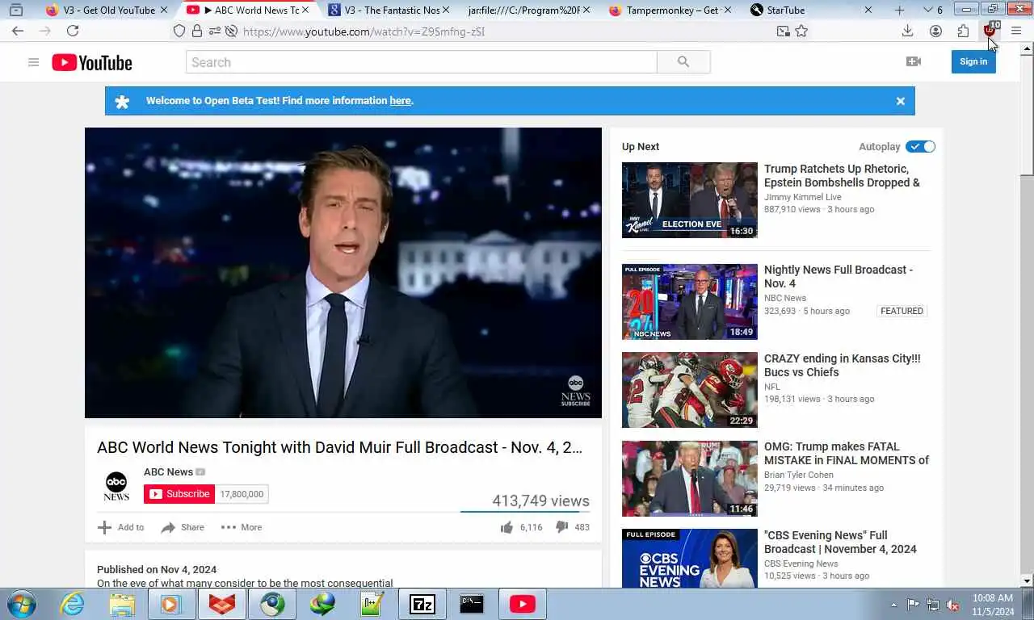The image size is (1034, 620).
Task: Open Windows Explorer folder taskbar icon
Action: click(122, 604)
